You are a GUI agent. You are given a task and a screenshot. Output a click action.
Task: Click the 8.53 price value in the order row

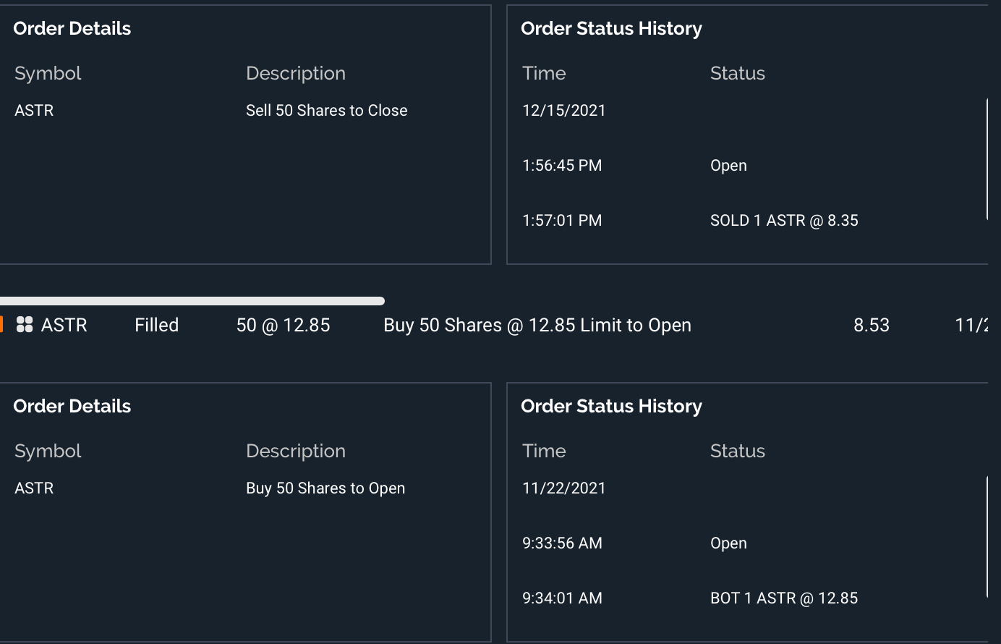coord(872,325)
